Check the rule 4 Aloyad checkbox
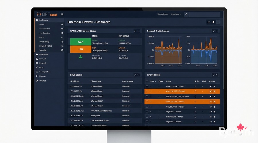This screenshot has height=143, width=258. click(147, 107)
